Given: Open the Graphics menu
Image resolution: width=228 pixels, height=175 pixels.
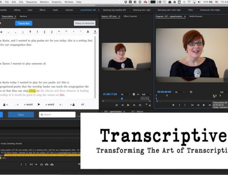Looking at the screenshot, I should click(x=57, y=2).
